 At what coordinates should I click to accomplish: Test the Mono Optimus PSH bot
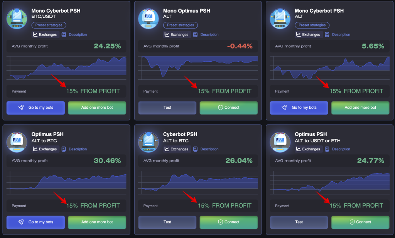coord(167,108)
